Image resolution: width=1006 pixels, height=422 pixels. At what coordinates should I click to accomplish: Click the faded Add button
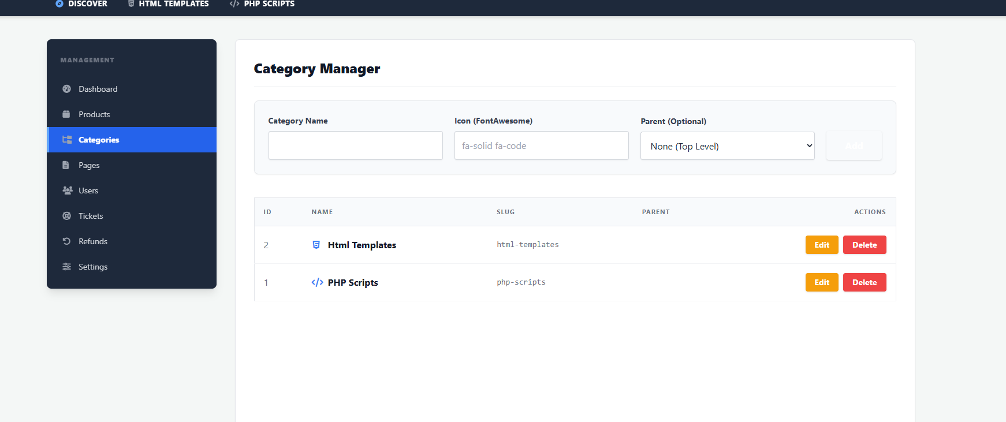tap(854, 145)
